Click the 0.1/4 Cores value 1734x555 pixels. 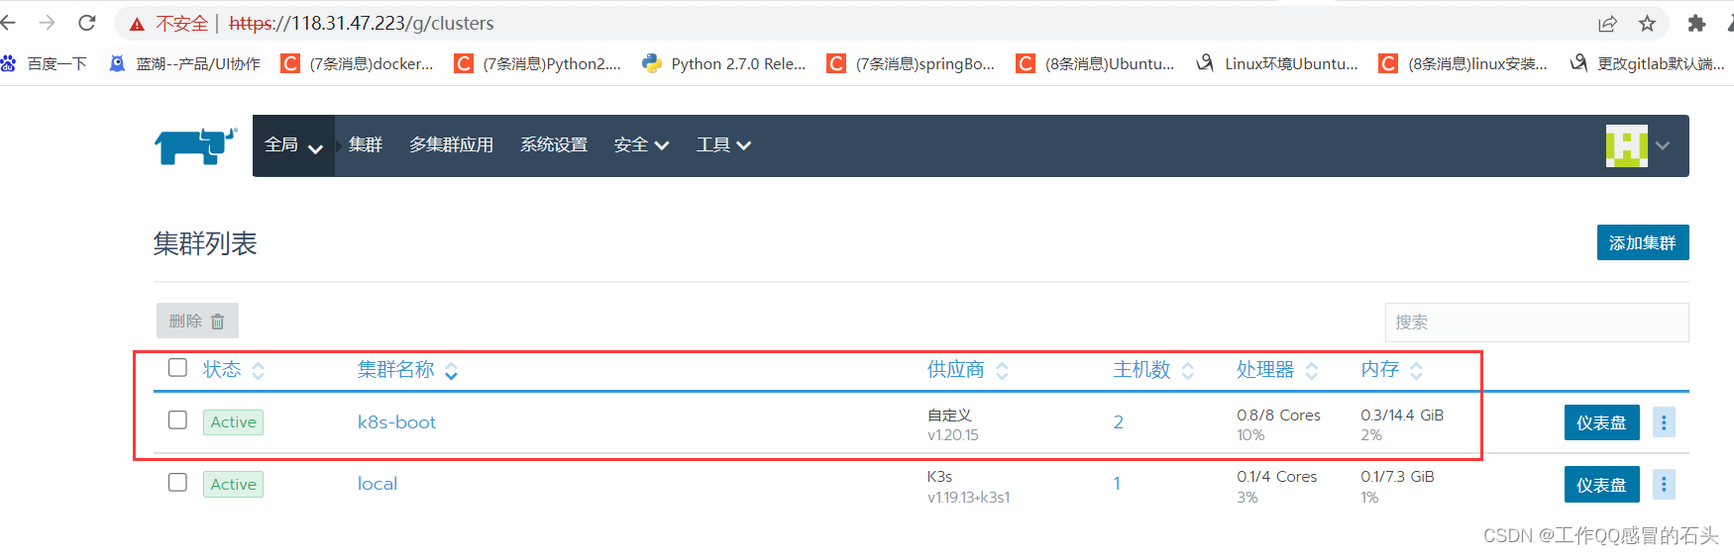[1276, 477]
